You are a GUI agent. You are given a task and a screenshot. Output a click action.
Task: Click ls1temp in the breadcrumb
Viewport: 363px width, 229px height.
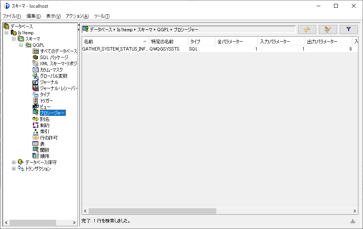click(125, 30)
